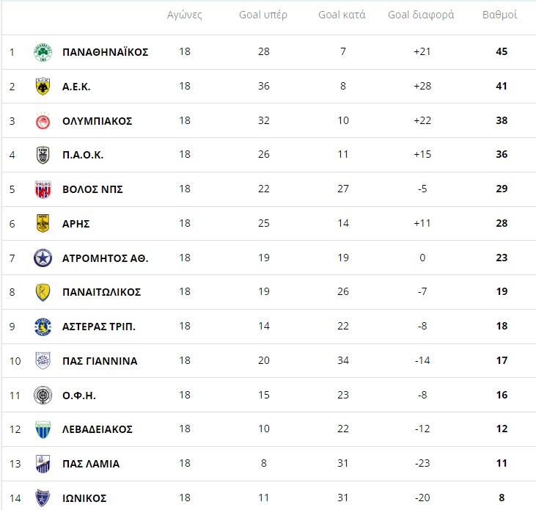Open the ΠΑΣ ΓΙΑΝΝΙΝΑ team link
536x510 pixels.
pos(100,361)
